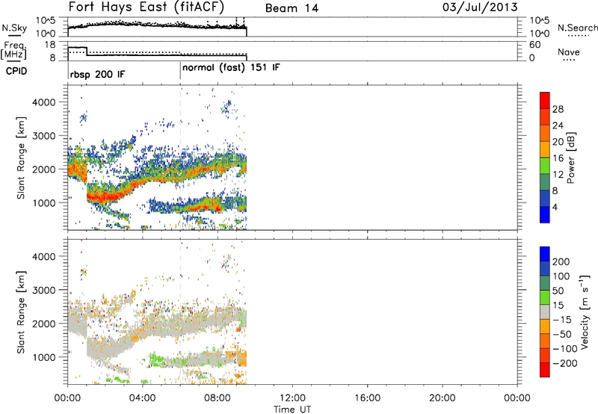This screenshot has width=598, height=414.
Task: Click 'Slant Range [km]' label of the velocity panel
Action: click(21, 312)
